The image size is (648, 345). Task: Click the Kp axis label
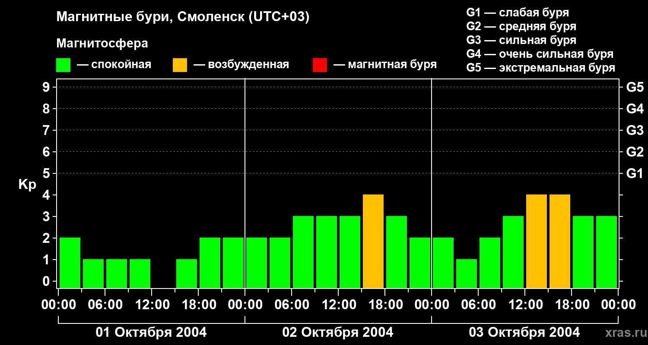pos(27,185)
